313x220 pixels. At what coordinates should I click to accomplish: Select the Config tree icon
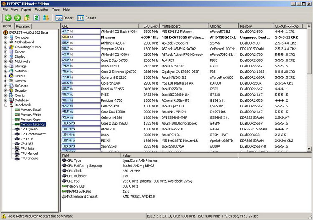pos(11,95)
